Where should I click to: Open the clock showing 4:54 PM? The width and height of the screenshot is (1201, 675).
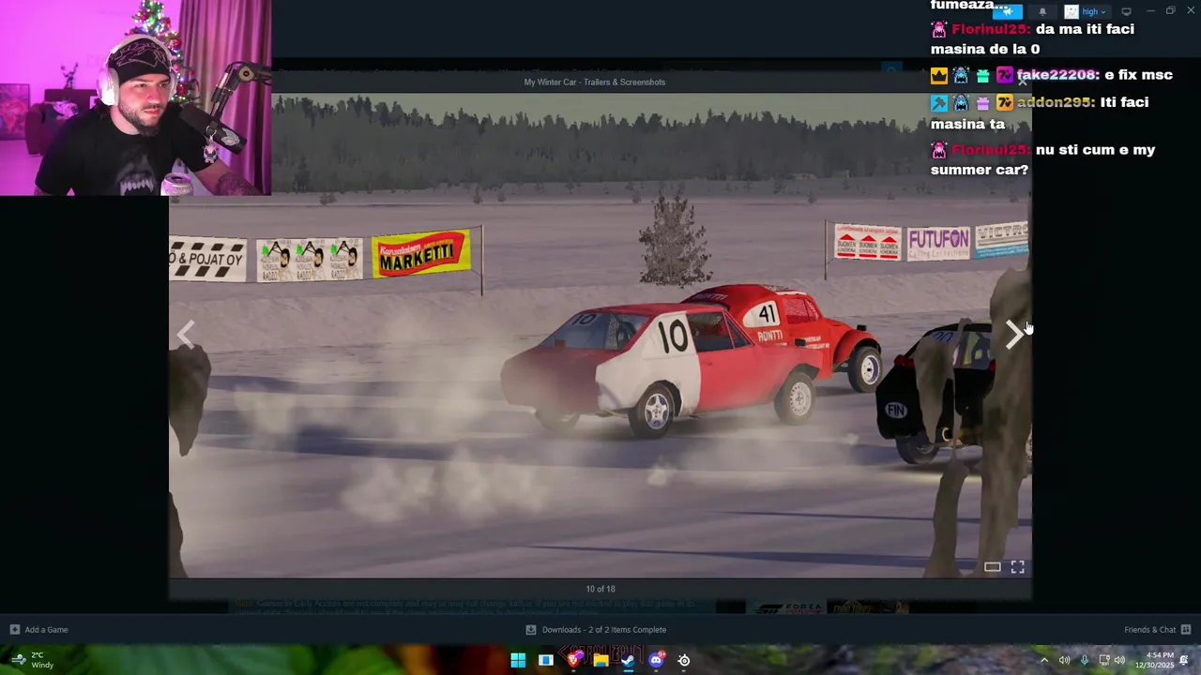pyautogui.click(x=1154, y=660)
